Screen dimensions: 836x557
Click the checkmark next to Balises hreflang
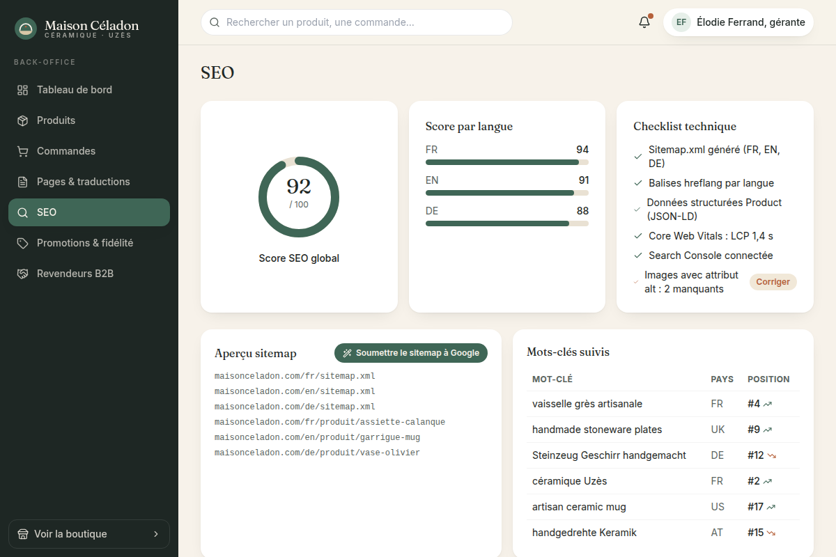point(638,183)
